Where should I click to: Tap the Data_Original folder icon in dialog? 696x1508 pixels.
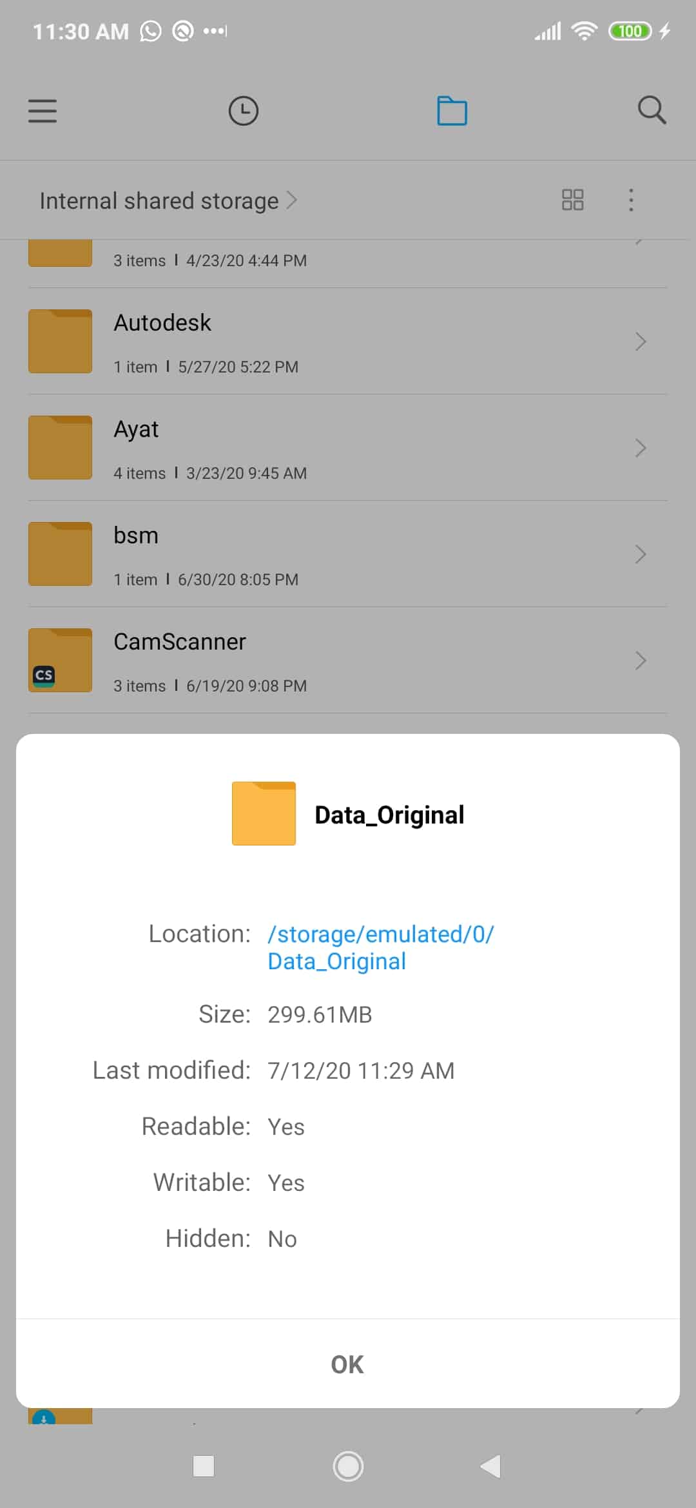pyautogui.click(x=264, y=813)
